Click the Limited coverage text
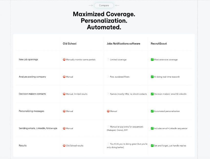The width and height of the screenshot is (210, 159). pos(118,59)
